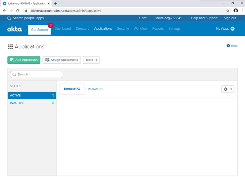Click magnifier icon in applications search
Viewport: 245px width, 177px height.
[14, 74]
